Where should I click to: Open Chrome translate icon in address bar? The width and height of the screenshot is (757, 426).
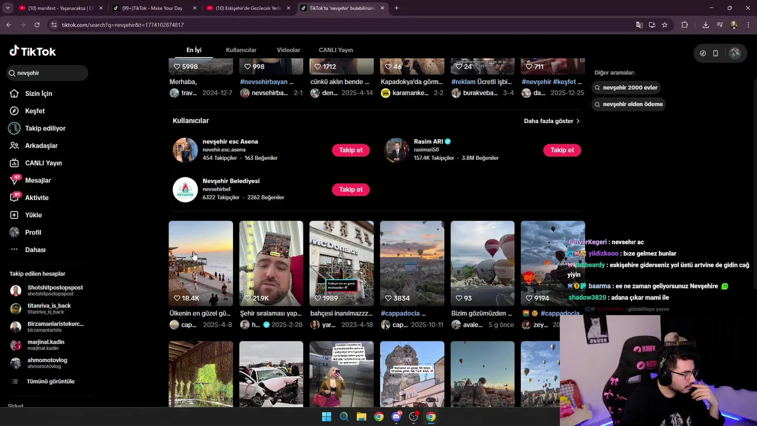[x=639, y=25]
